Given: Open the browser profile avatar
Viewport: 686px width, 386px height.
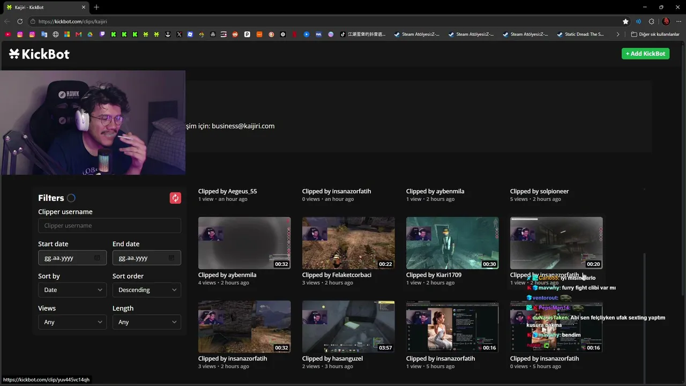Looking at the screenshot, I should click(666, 21).
